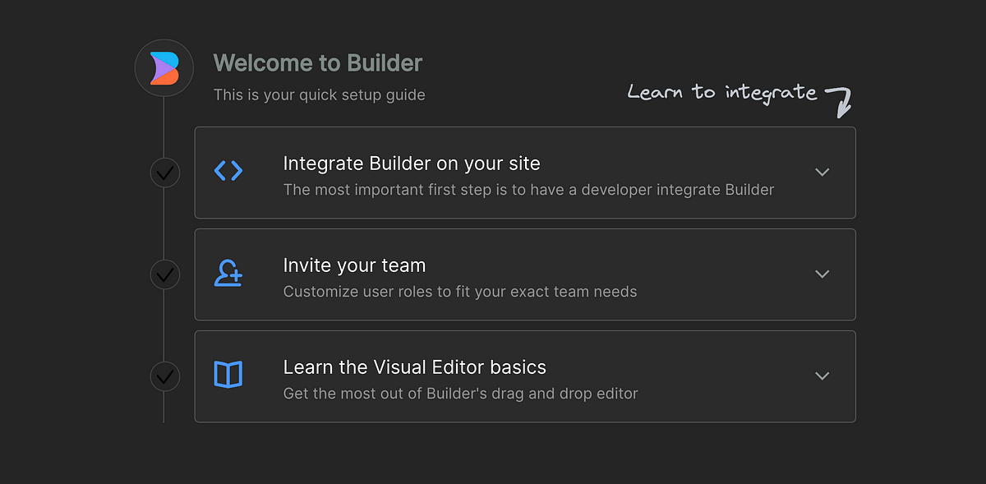Viewport: 986px width, 484px height.
Task: Click 'This is your quick setup guide' text
Action: pos(320,94)
